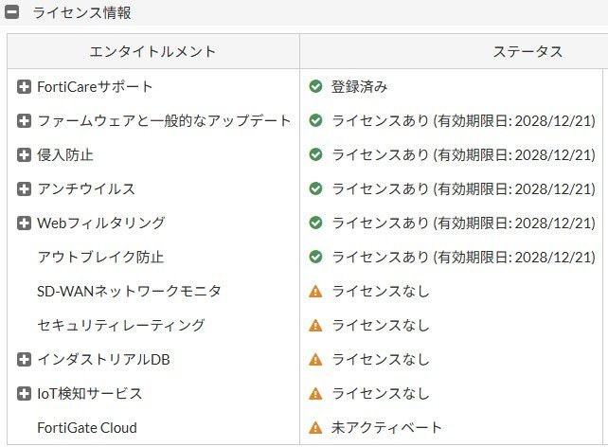608x447 pixels.
Task: Expand the 侵入防止 row
Action: tap(25, 155)
